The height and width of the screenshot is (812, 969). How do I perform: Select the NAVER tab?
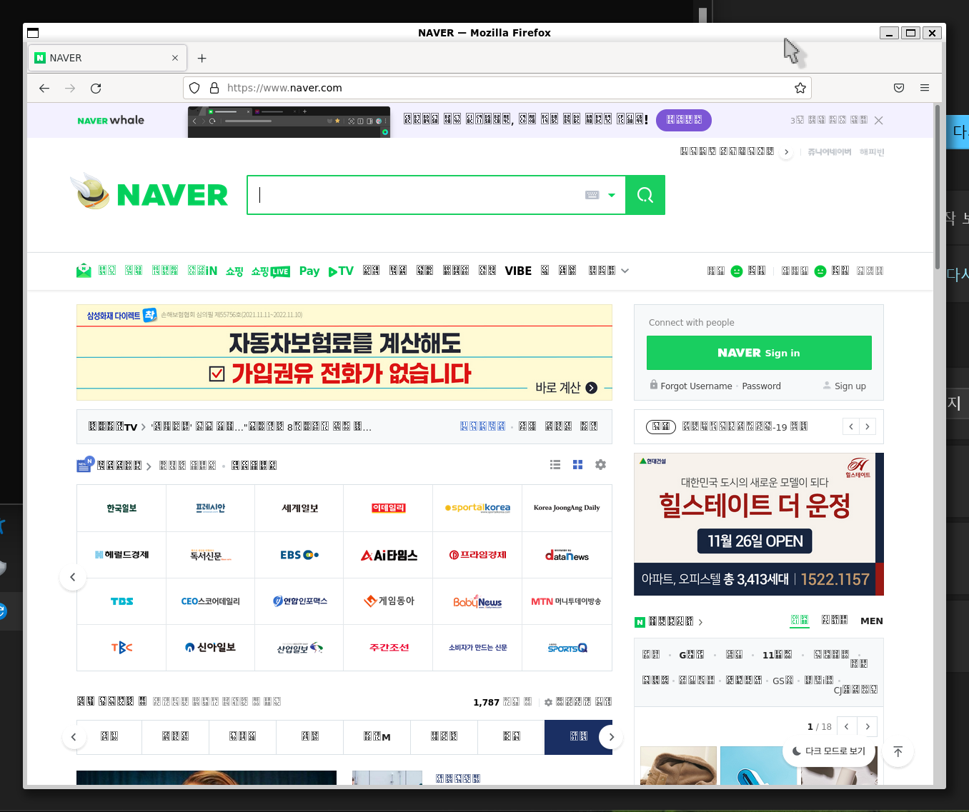pos(107,58)
